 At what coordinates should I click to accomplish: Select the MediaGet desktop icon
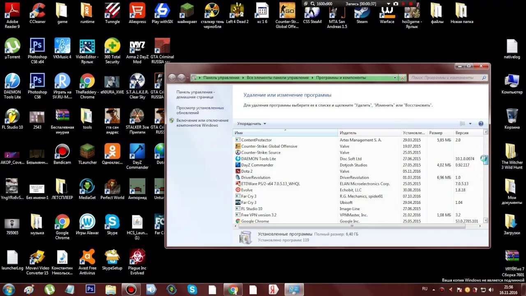[x=87, y=189]
